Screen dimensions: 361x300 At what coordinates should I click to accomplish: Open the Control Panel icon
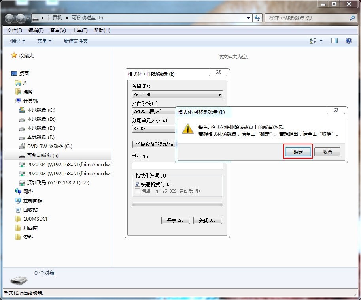coord(18,201)
